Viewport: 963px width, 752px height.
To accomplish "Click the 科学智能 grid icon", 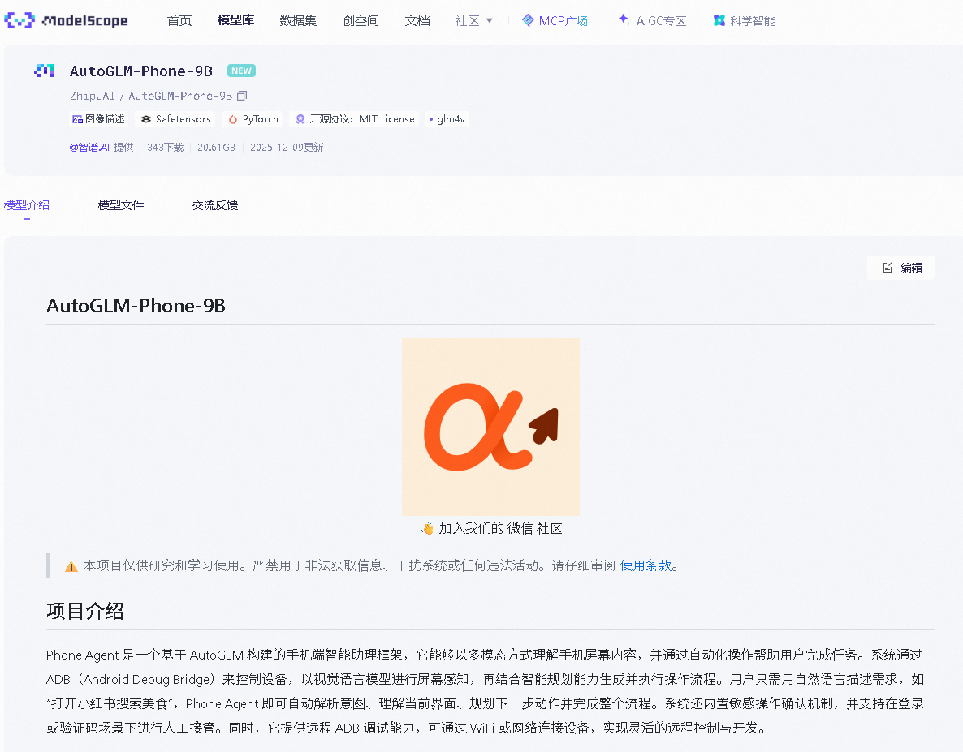I will point(718,20).
